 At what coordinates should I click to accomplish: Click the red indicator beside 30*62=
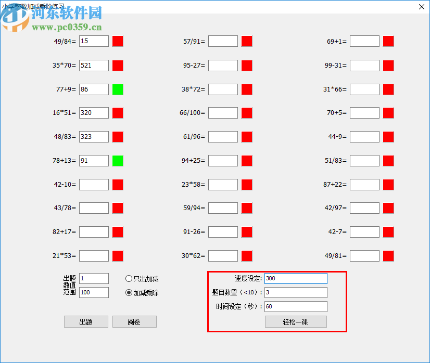coord(246,255)
